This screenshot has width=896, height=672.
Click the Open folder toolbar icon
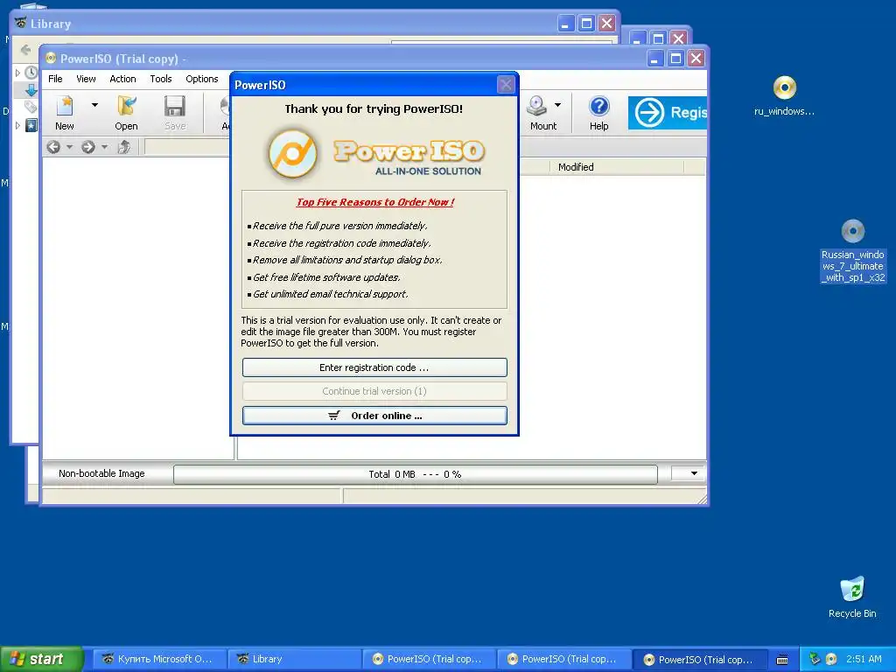[126, 106]
